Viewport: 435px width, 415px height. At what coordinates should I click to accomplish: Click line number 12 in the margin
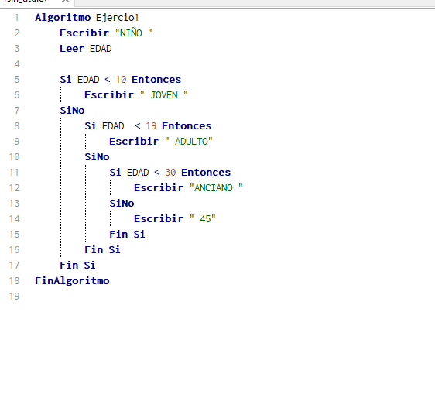point(14,188)
